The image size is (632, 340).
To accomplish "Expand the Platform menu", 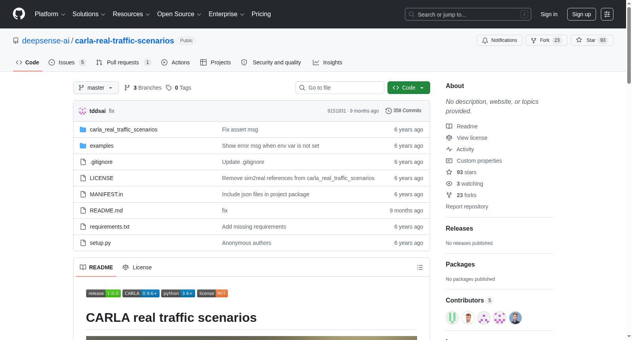I will click(x=50, y=14).
